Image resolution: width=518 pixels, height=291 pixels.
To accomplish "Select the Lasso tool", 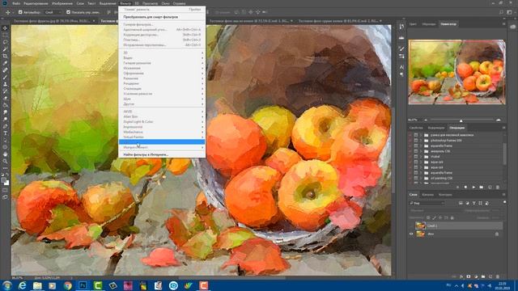I will coord(5,42).
